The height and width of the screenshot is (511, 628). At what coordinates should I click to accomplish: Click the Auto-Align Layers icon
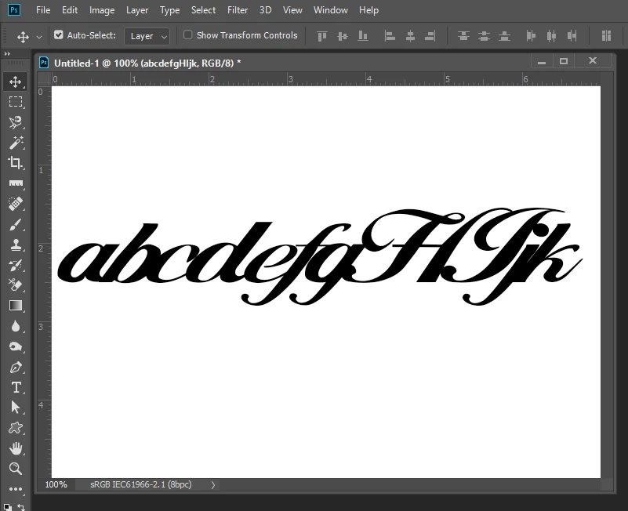[x=606, y=36]
